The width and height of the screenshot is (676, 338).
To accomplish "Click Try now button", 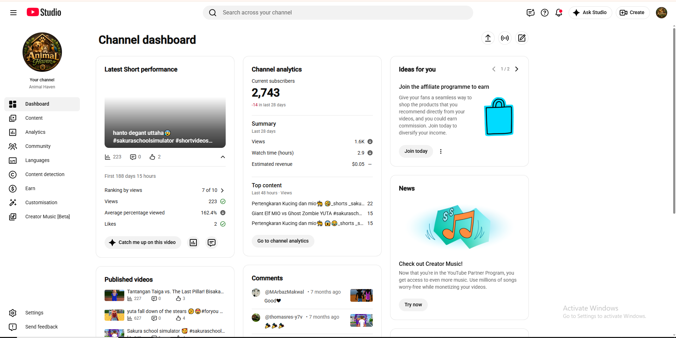I will pyautogui.click(x=413, y=305).
